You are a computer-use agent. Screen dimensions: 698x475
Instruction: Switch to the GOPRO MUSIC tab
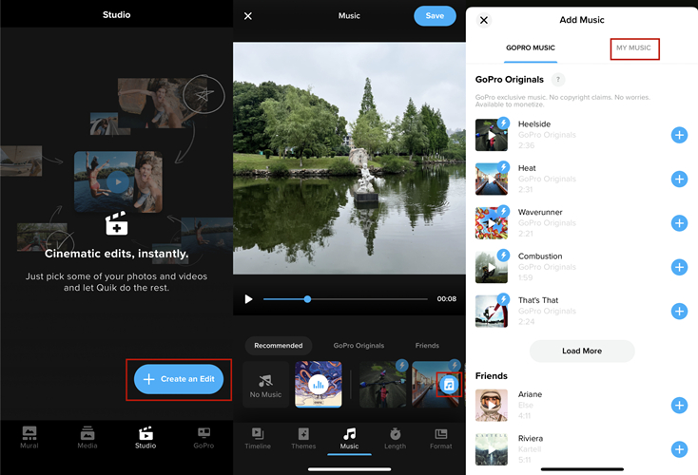[x=531, y=48]
